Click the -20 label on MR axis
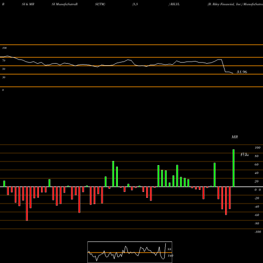The height and width of the screenshot is (263, 263). (257, 198)
